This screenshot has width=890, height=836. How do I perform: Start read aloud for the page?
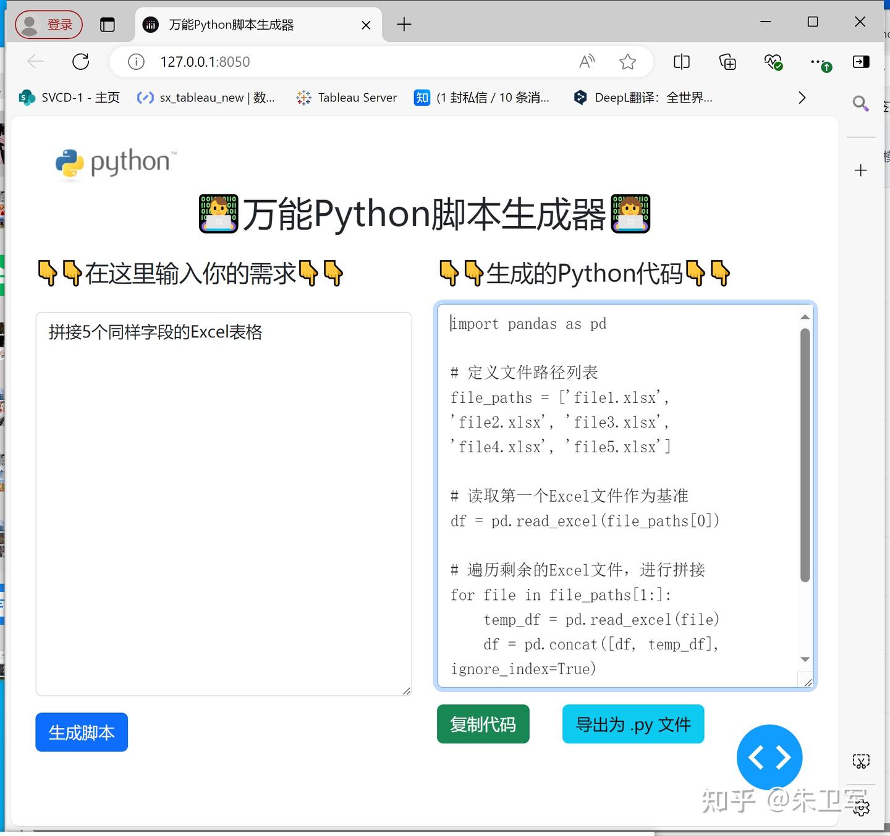point(587,61)
